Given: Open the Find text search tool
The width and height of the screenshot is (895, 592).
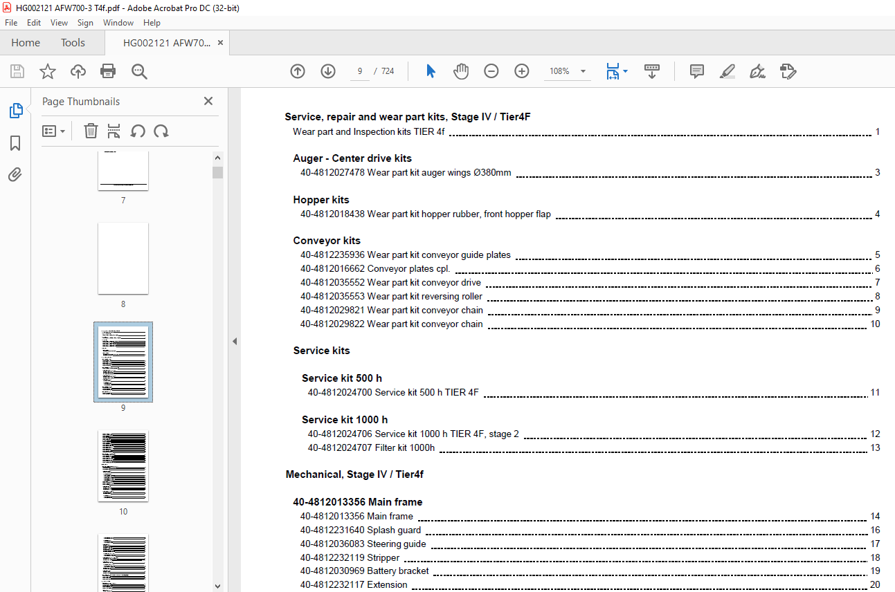Looking at the screenshot, I should 139,71.
